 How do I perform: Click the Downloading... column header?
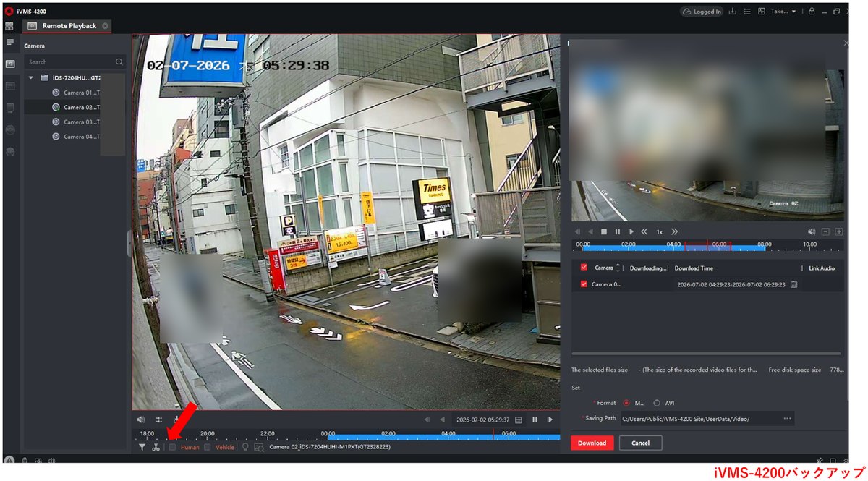point(648,268)
